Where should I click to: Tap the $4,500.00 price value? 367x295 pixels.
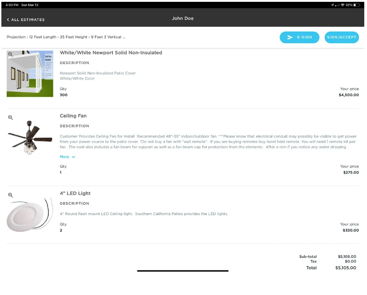(349, 95)
